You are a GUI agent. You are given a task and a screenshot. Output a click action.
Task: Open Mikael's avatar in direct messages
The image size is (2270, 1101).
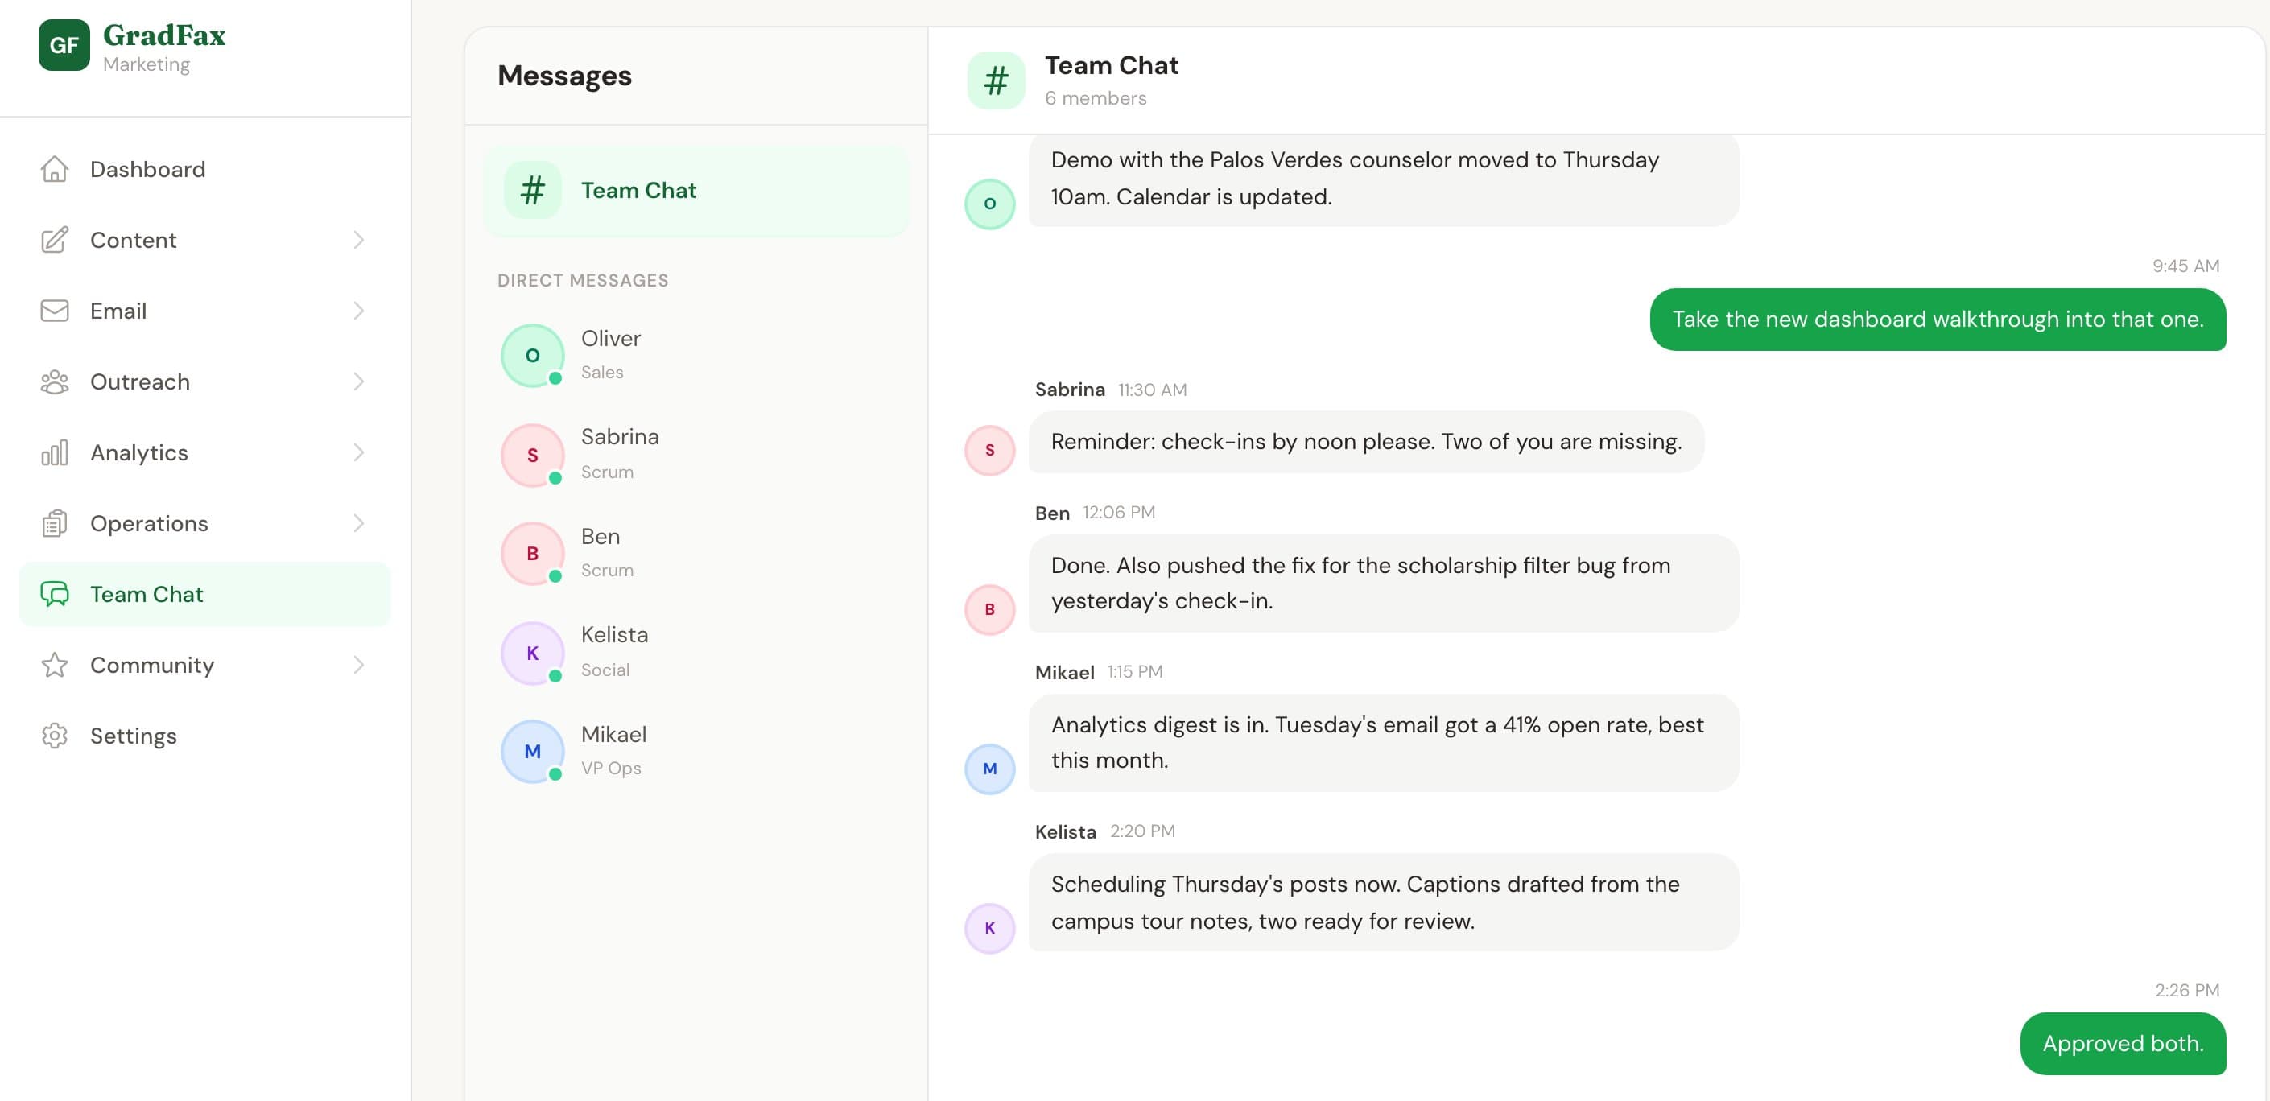point(532,753)
